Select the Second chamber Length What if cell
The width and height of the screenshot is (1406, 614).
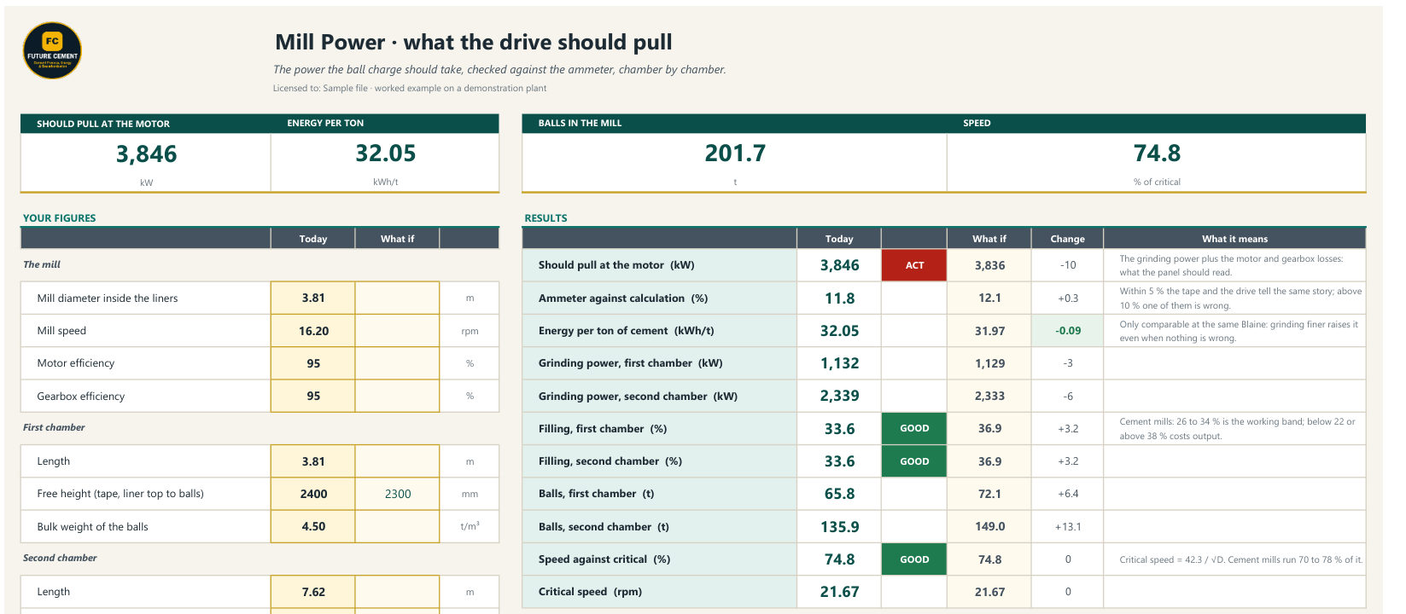397,592
